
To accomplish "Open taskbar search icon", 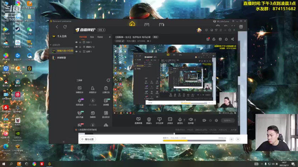I will click(11, 164).
